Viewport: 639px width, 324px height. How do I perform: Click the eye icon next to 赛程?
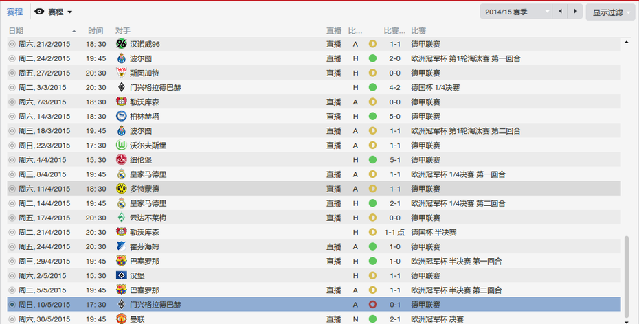(x=39, y=12)
